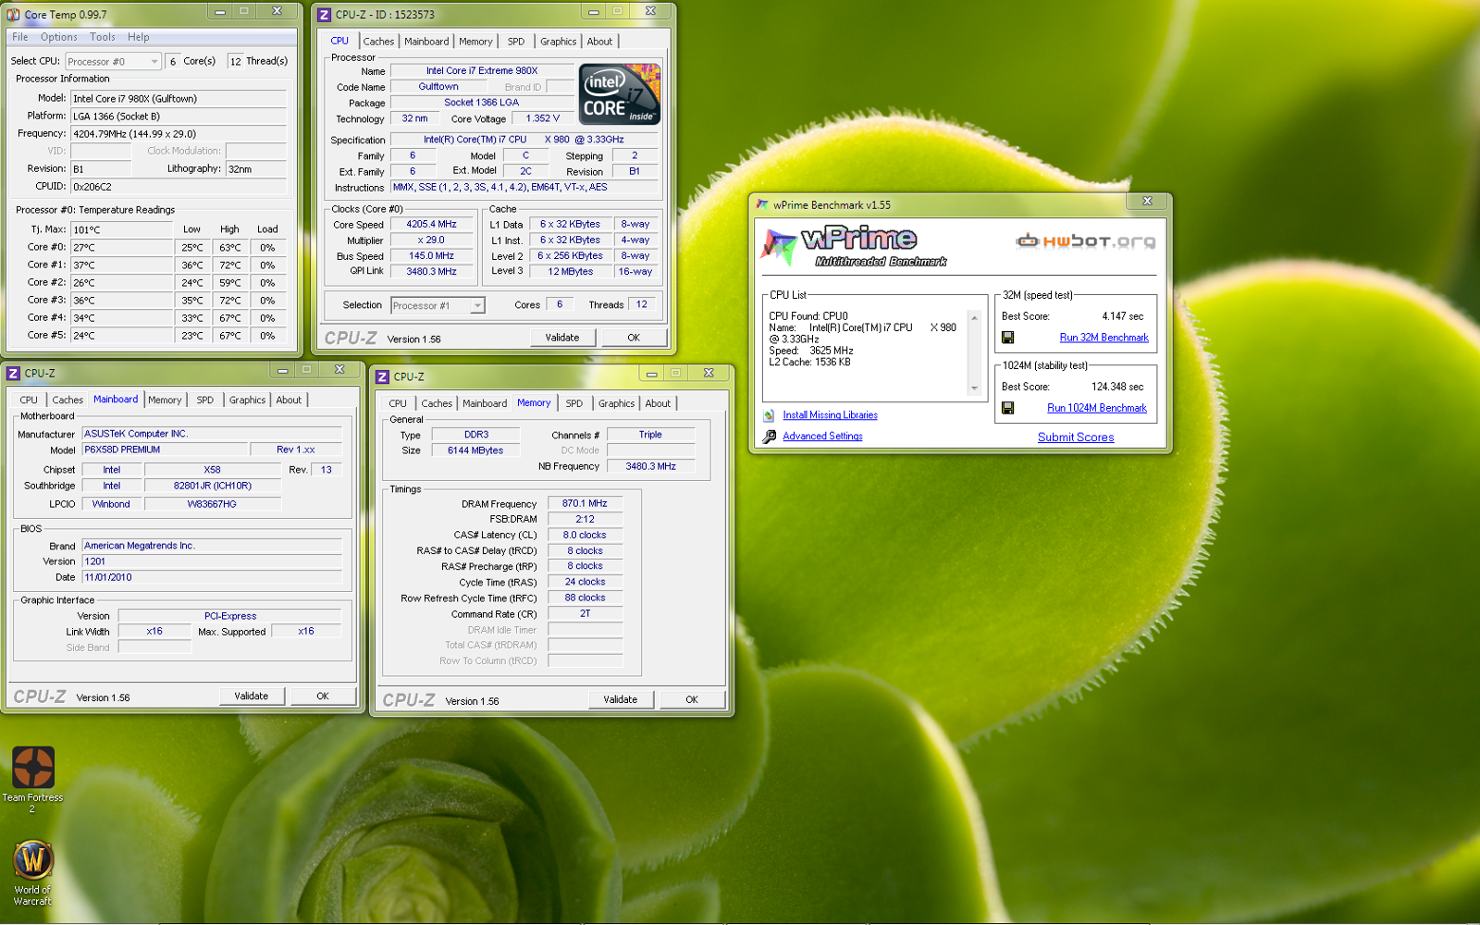1480x925 pixels.
Task: Click Run 1024M Benchmark link
Action: 1097,408
